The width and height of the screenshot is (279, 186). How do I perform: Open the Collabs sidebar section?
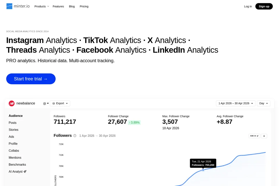pos(14,151)
